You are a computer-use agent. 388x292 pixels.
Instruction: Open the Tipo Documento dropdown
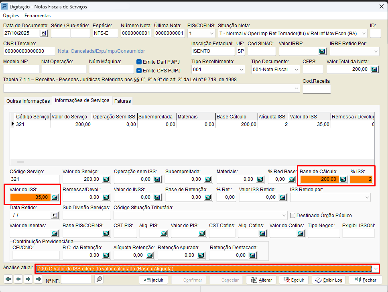(296, 70)
